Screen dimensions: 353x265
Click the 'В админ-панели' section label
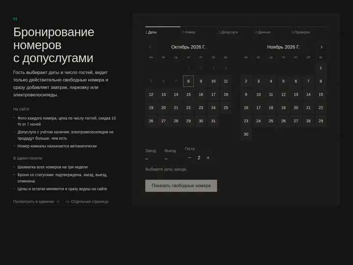pyautogui.click(x=27, y=158)
